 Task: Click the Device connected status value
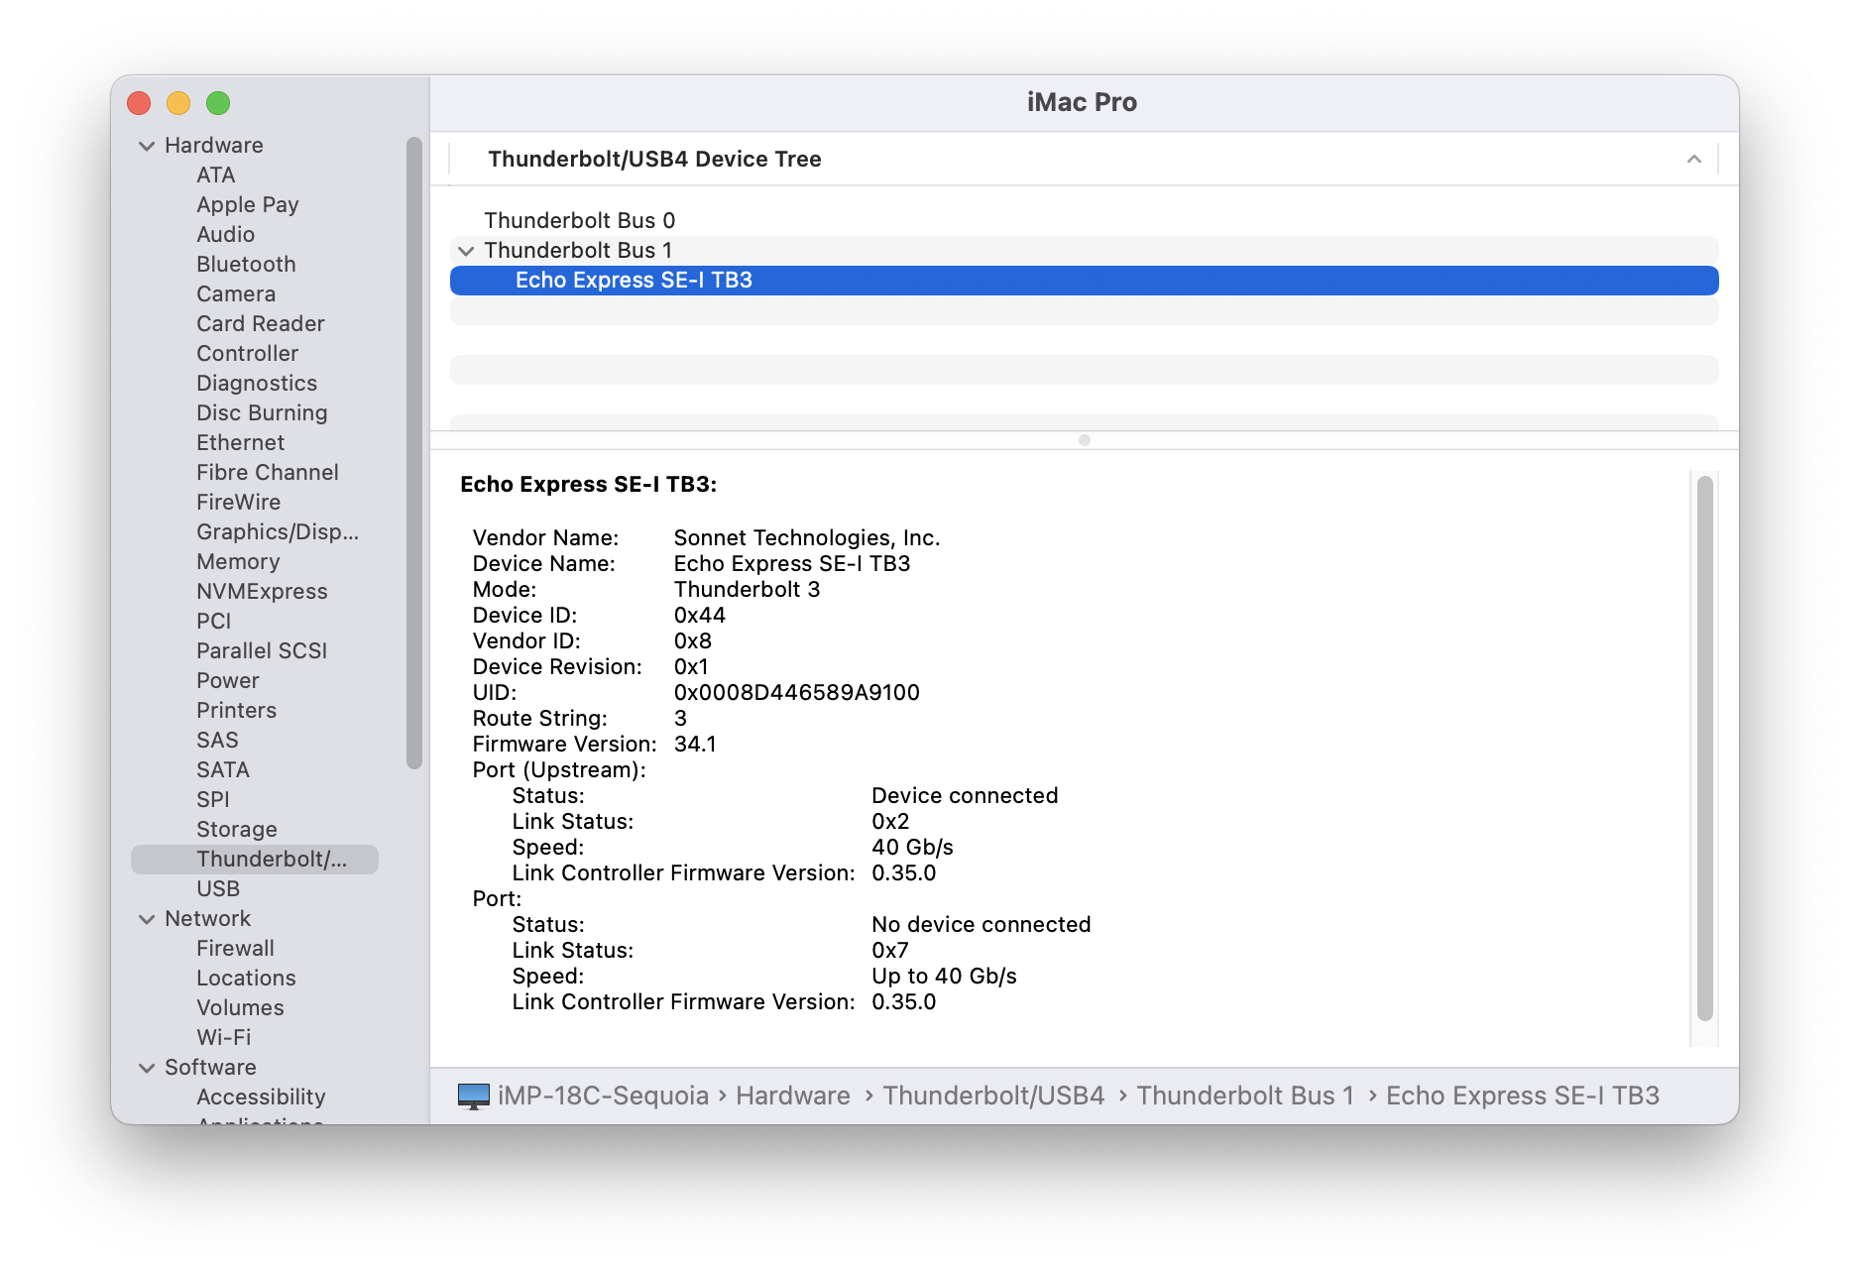coord(965,796)
